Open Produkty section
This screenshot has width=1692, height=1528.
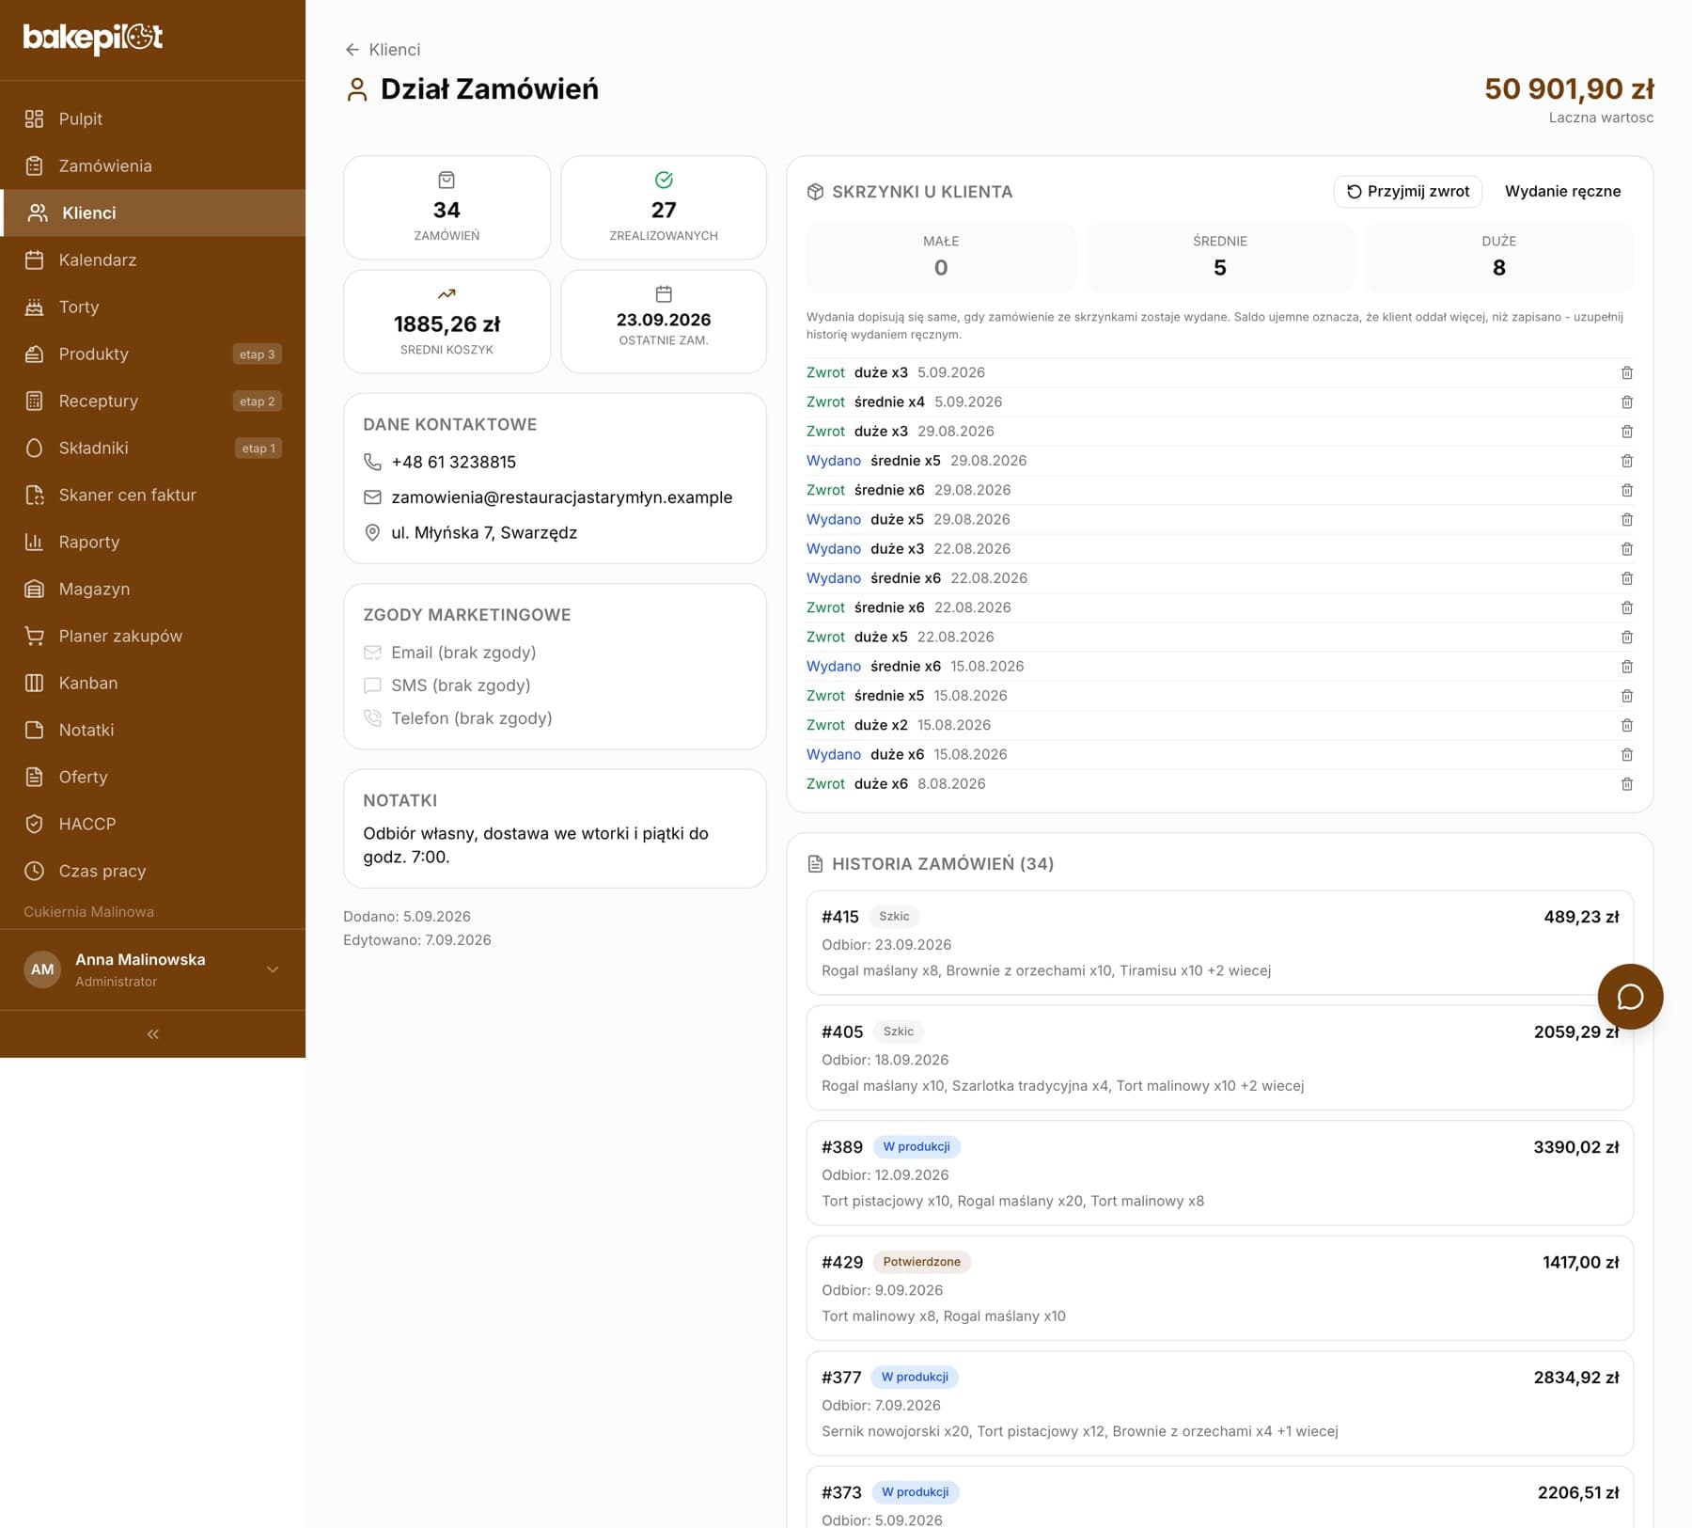(x=152, y=354)
